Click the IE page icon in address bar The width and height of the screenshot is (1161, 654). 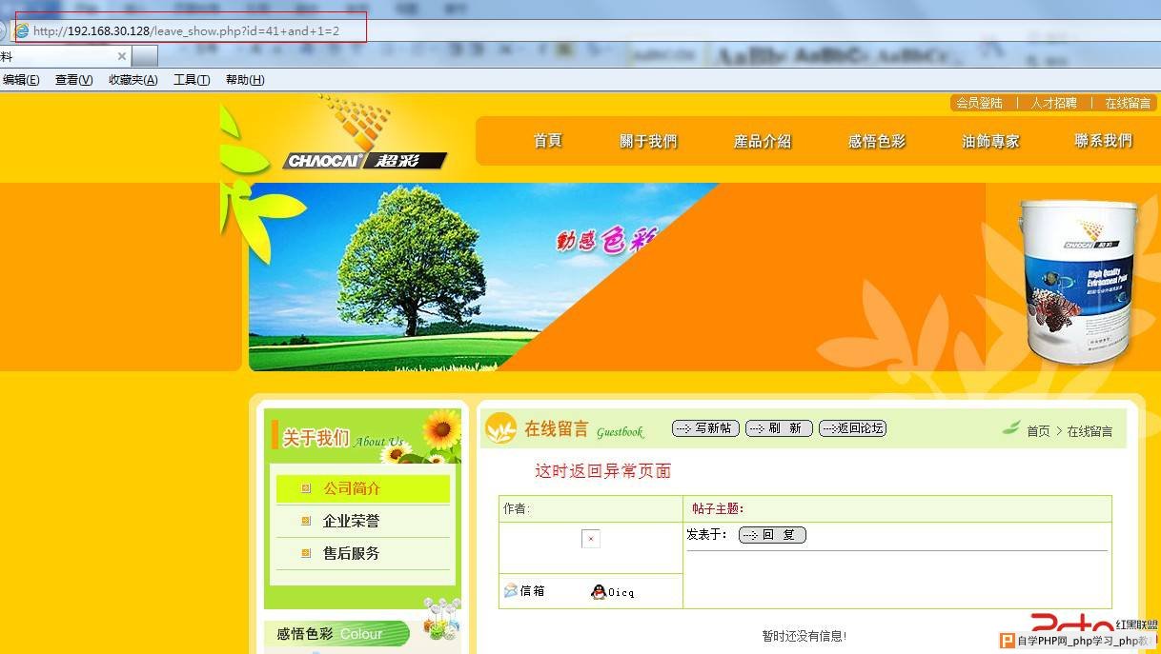[x=22, y=31]
